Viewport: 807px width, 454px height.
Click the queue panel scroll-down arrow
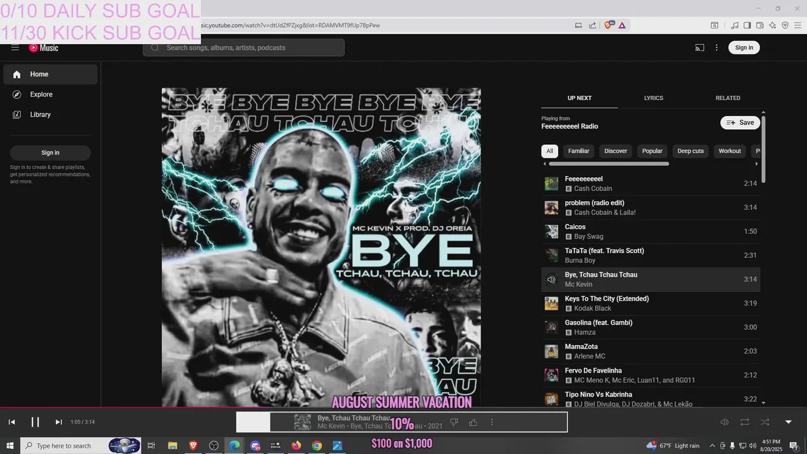pos(763,403)
